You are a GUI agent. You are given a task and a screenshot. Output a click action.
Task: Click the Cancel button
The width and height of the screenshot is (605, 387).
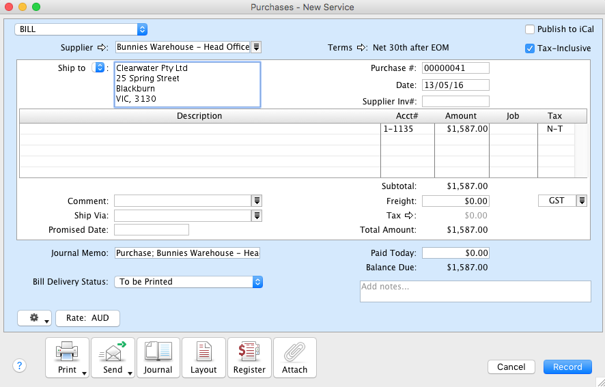(511, 367)
